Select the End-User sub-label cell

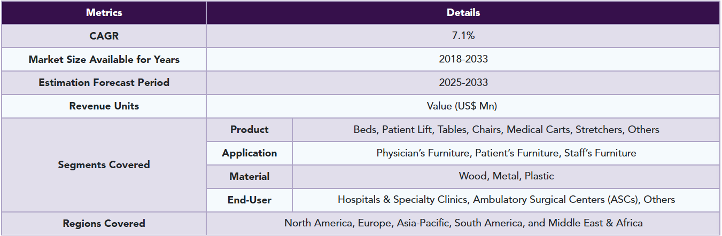coord(249,200)
